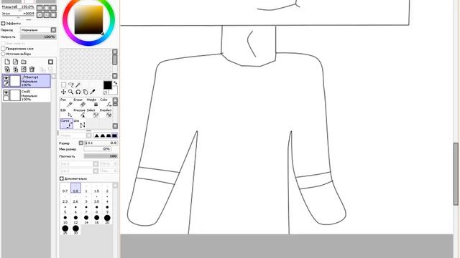This screenshot has width=460, height=258.
Task: Click the canvas vertical scrollbar
Action: pyautogui.click(x=456, y=174)
